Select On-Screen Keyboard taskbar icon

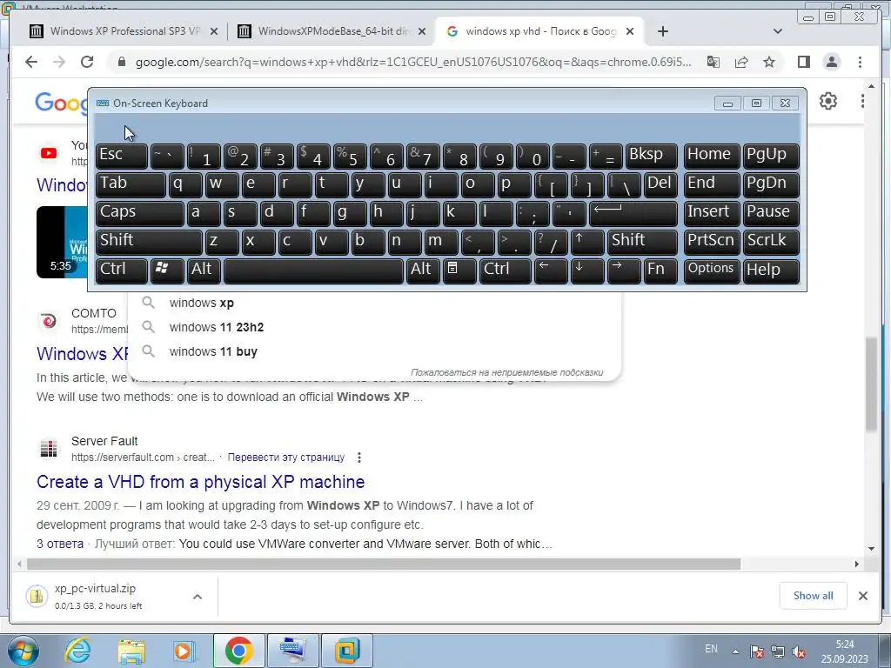click(292, 651)
